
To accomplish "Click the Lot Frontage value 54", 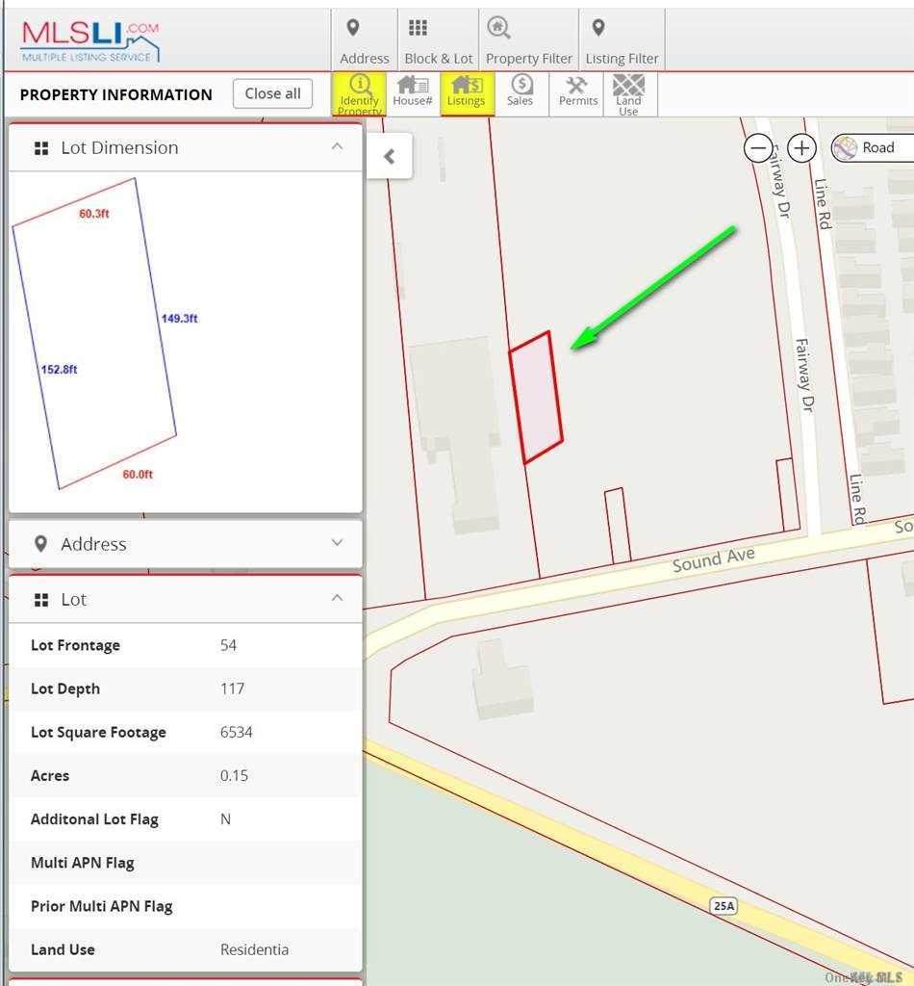I will [228, 645].
